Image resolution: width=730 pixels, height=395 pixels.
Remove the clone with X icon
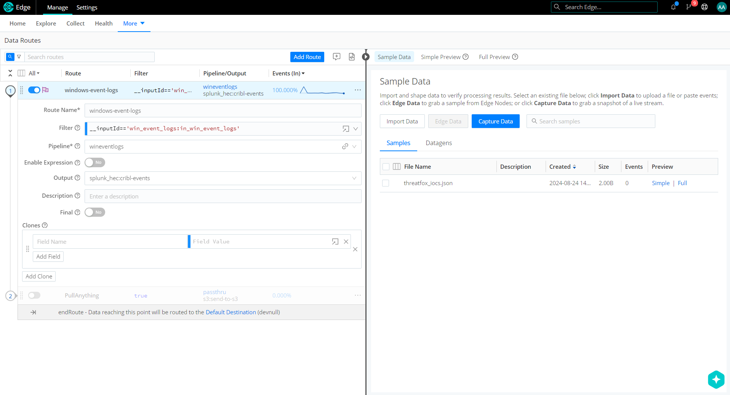(355, 249)
